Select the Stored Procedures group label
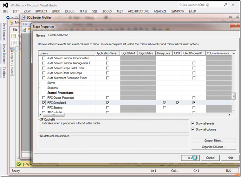 [60, 93]
